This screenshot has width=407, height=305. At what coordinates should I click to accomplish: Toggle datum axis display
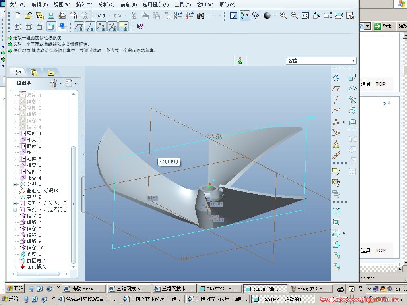click(x=90, y=27)
